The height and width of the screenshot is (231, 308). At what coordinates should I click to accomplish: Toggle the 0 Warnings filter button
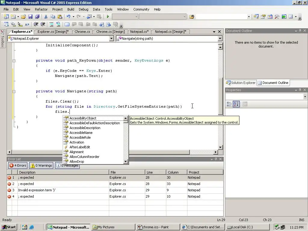click(41, 165)
